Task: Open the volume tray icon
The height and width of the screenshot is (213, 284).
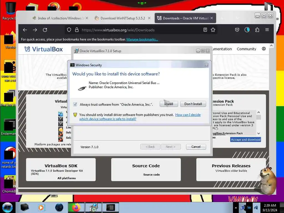Action: click(x=256, y=207)
